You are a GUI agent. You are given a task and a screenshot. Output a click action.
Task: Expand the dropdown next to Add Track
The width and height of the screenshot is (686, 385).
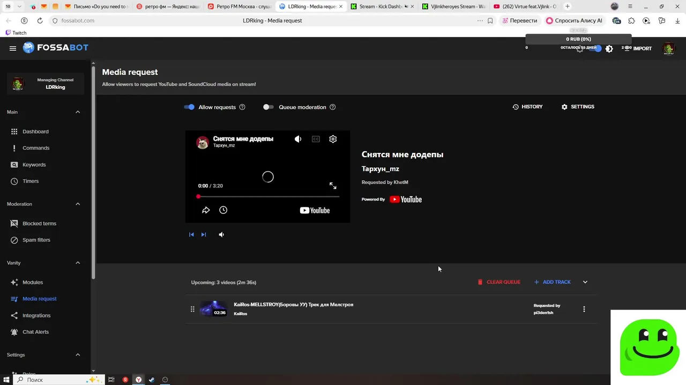[585, 282]
